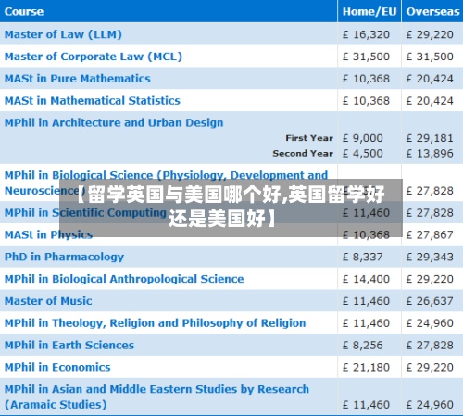Open MPhil in Architecture and Urban Design
Screen dimensions: 463x416
pos(114,122)
